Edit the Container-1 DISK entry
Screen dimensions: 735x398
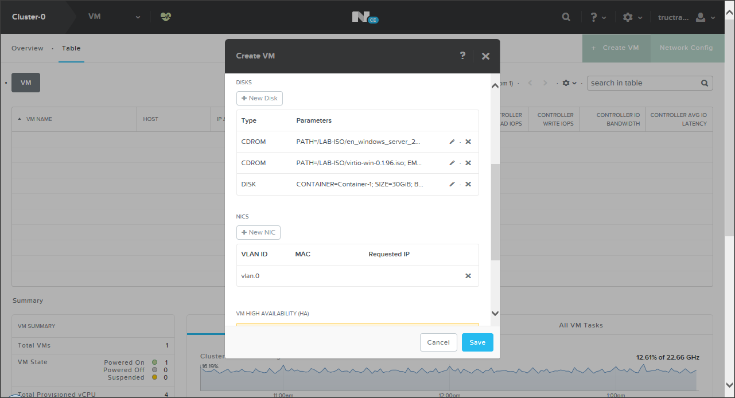click(x=452, y=184)
